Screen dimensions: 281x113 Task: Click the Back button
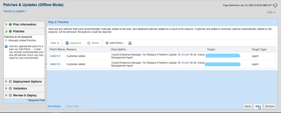coord(248,106)
